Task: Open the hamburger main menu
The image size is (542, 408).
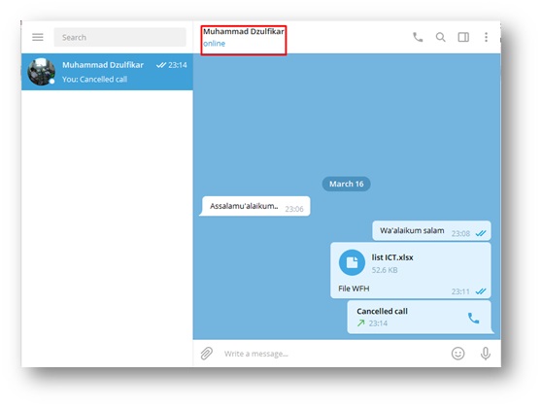Action: pos(38,37)
